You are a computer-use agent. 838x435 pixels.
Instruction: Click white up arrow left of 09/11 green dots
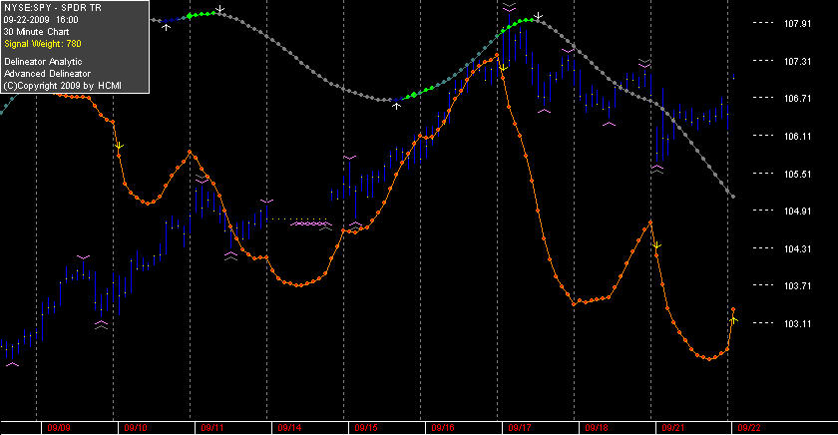click(167, 26)
